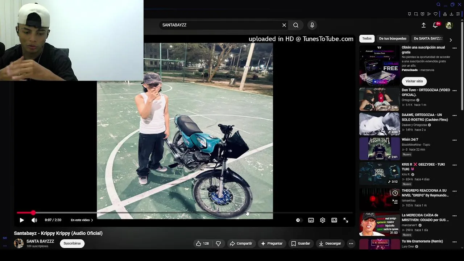Open the Preguntar AI button
The image size is (464, 261).
(x=272, y=244)
